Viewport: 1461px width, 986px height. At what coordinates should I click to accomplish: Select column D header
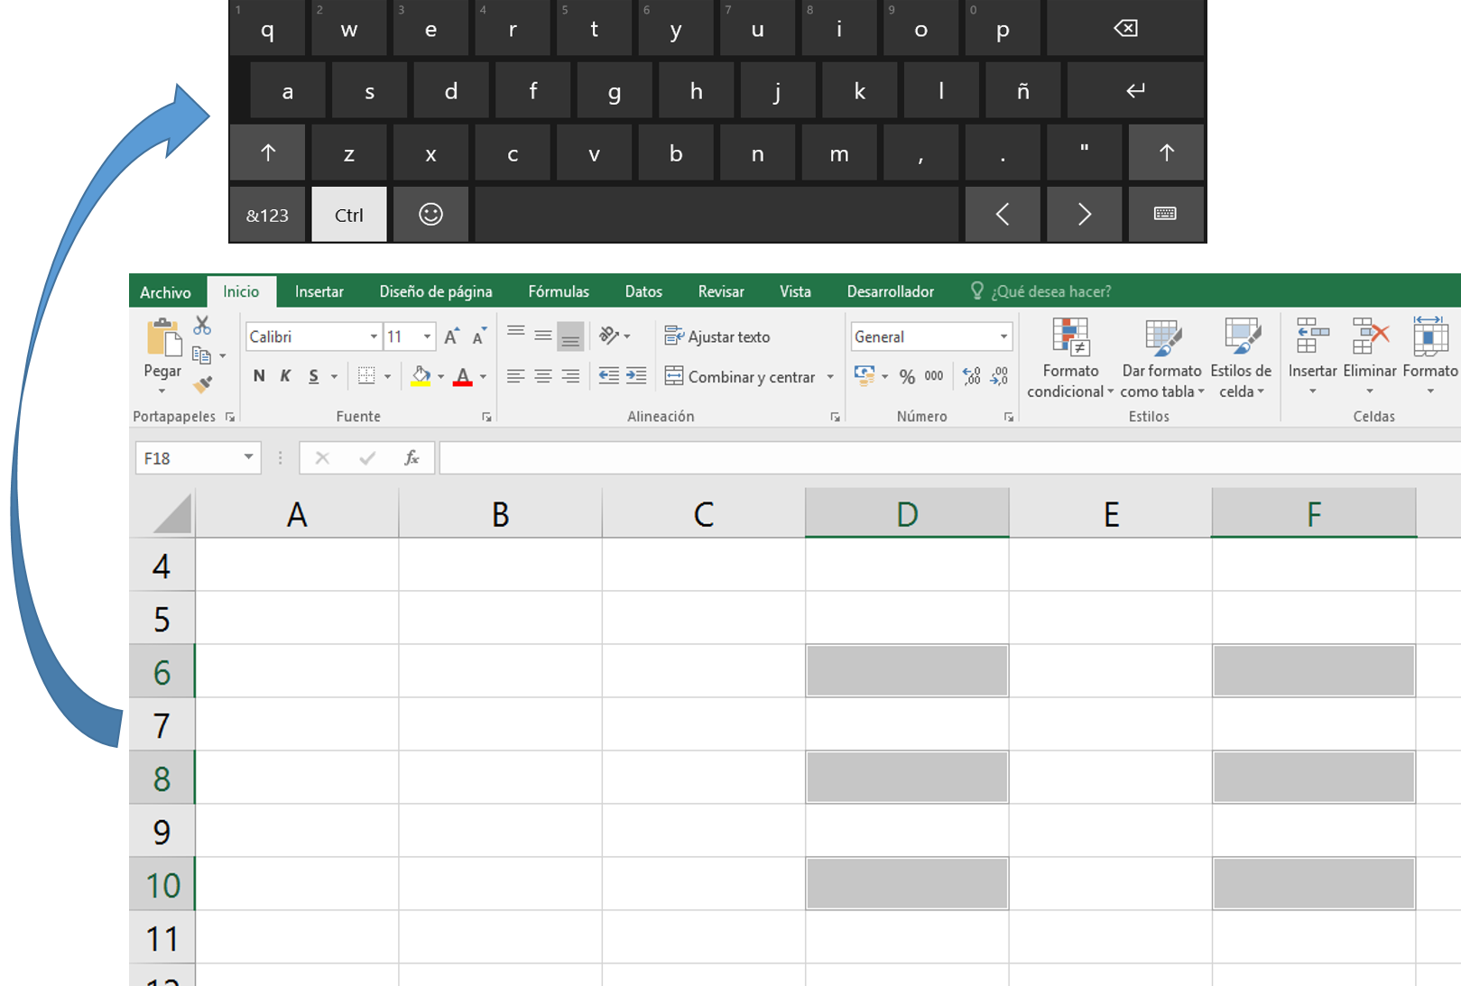coord(907,513)
